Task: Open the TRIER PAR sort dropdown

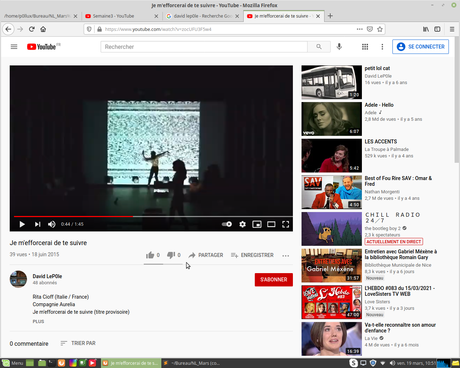Action: point(78,343)
